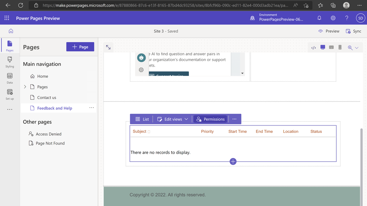This screenshot has height=206, width=367.
Task: Click the Location column header
Action: [291, 131]
